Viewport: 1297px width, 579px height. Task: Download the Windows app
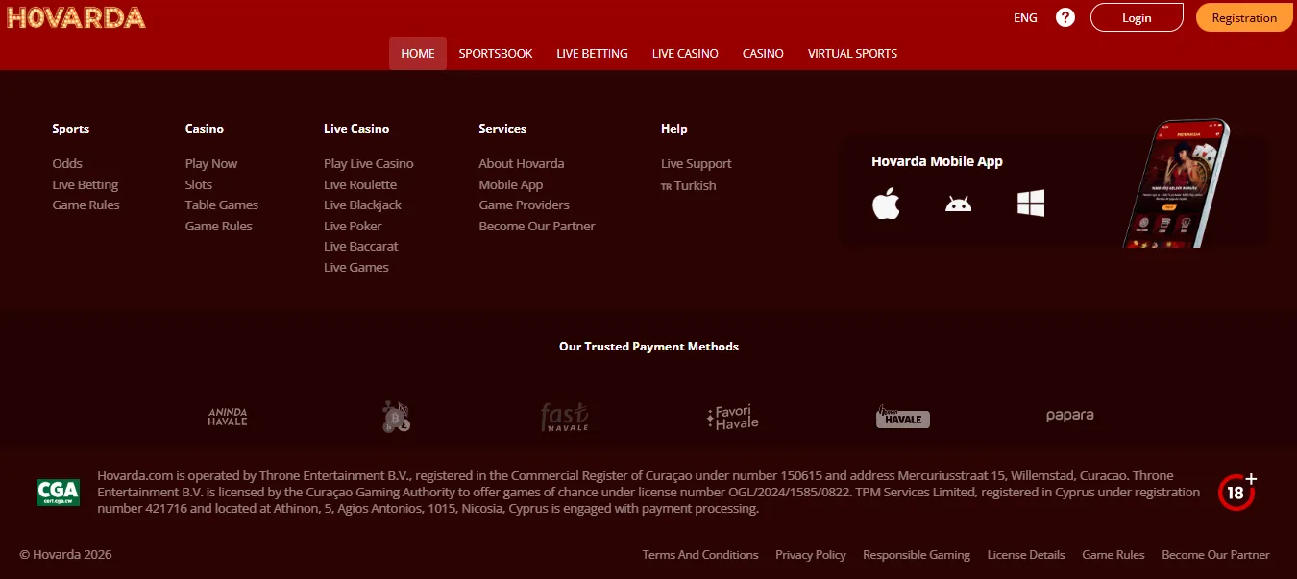(1031, 203)
